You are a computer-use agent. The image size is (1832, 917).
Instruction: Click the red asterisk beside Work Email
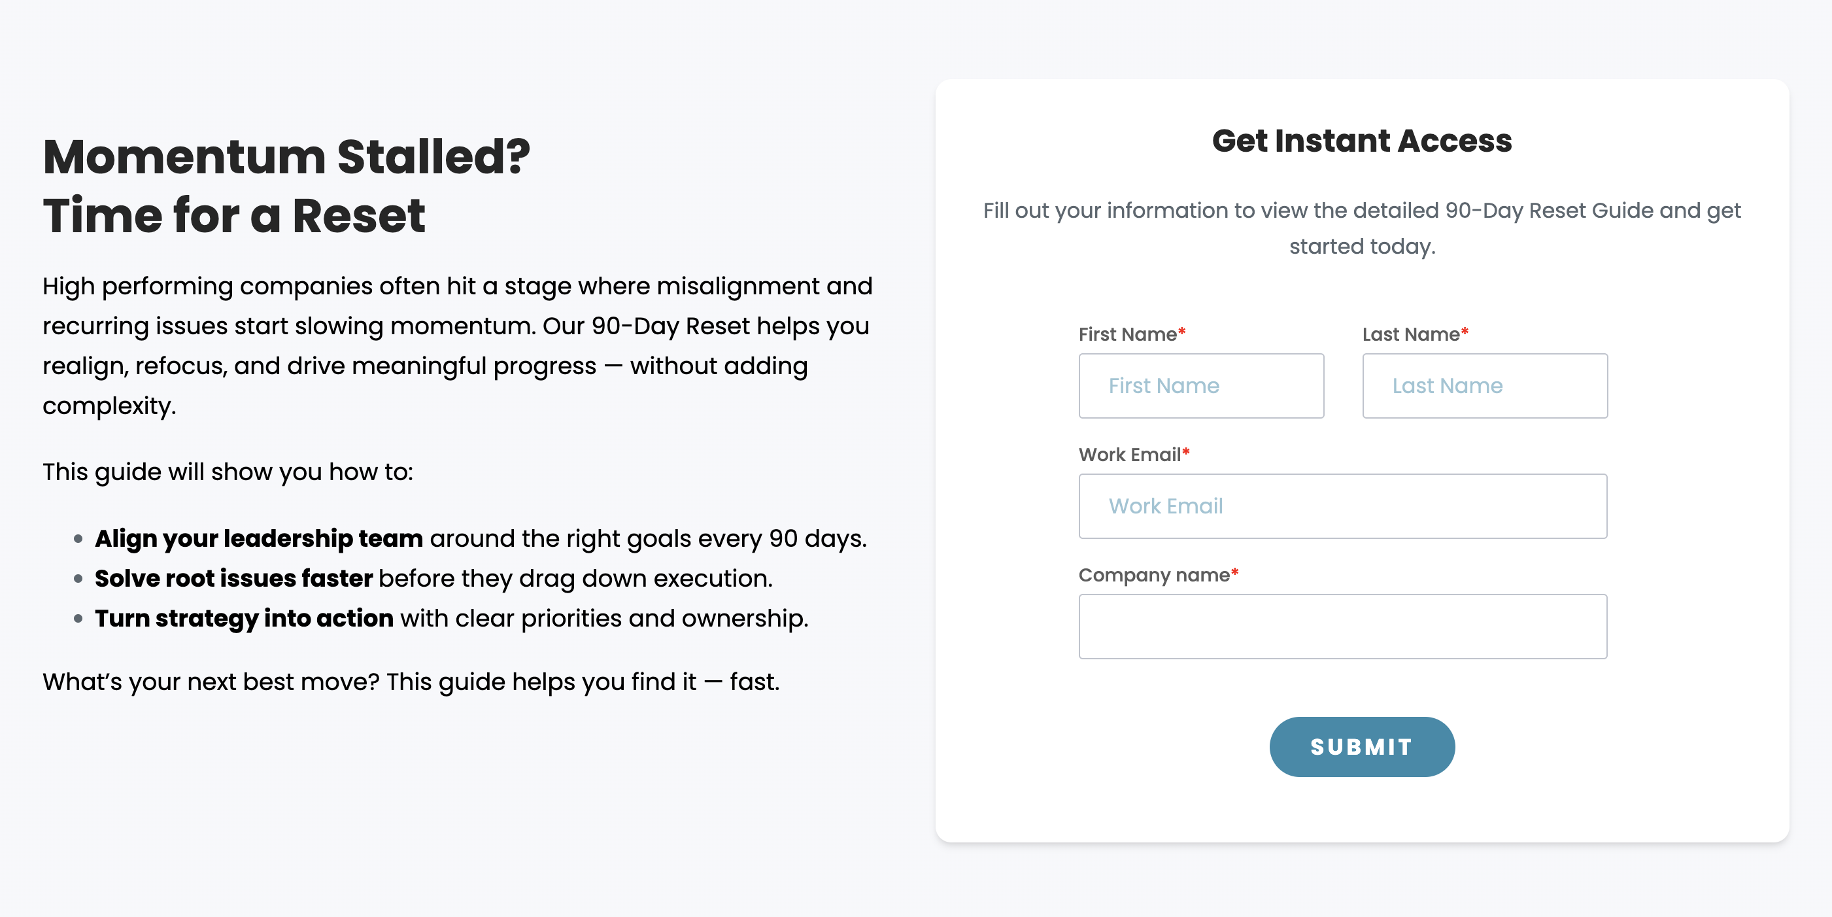coord(1185,452)
